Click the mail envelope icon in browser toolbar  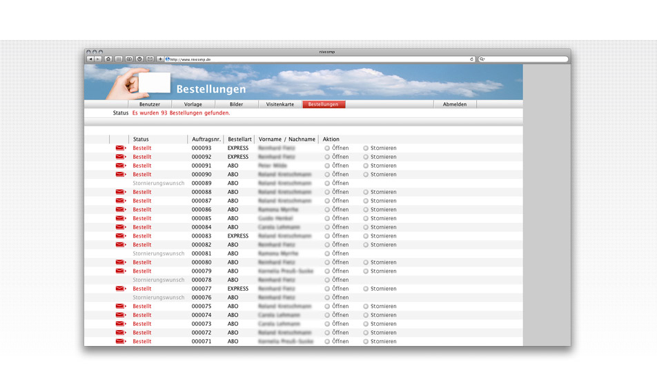tap(150, 59)
